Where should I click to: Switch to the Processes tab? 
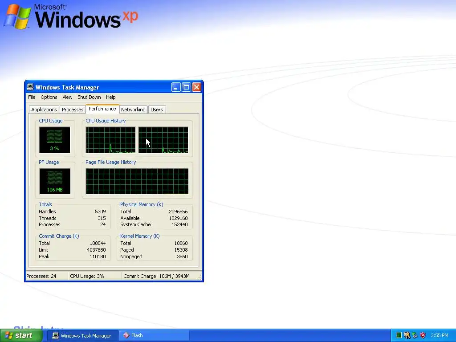pos(73,110)
